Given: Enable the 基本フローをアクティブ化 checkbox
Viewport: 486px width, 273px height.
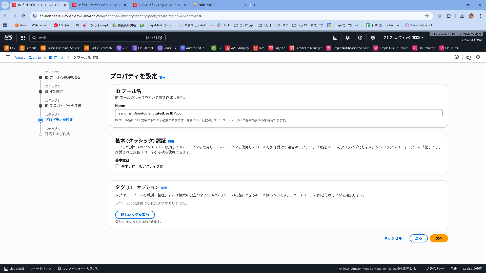Looking at the screenshot, I should pyautogui.click(x=117, y=166).
